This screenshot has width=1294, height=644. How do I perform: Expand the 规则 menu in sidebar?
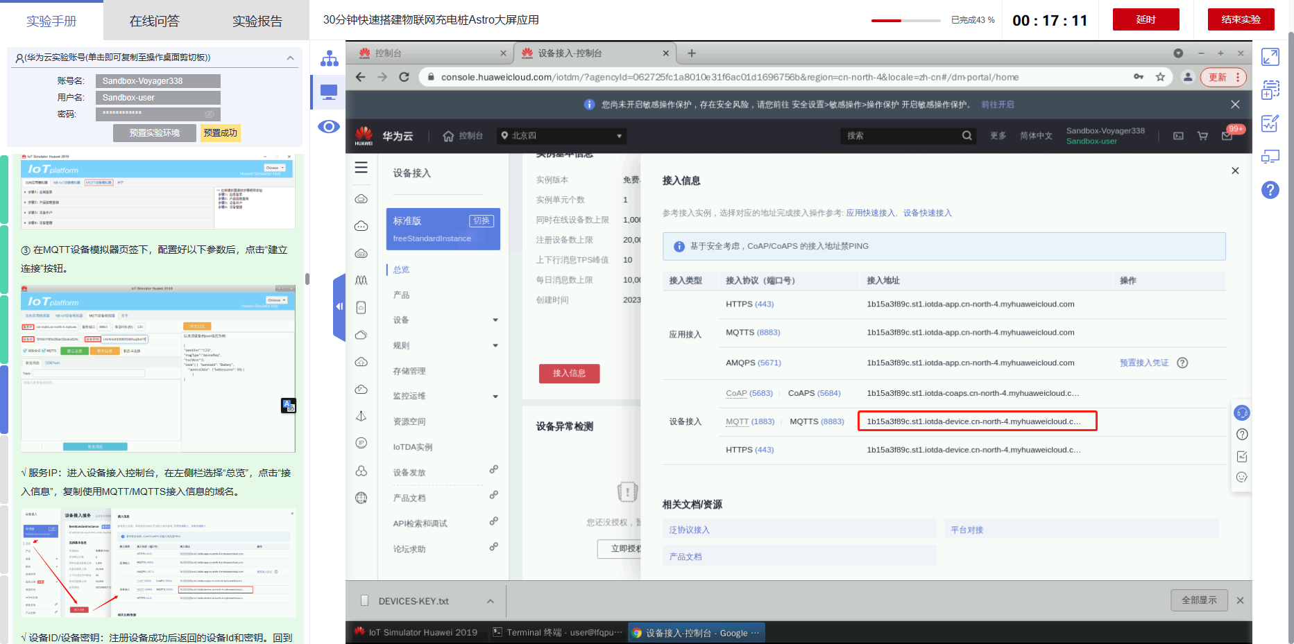(495, 345)
